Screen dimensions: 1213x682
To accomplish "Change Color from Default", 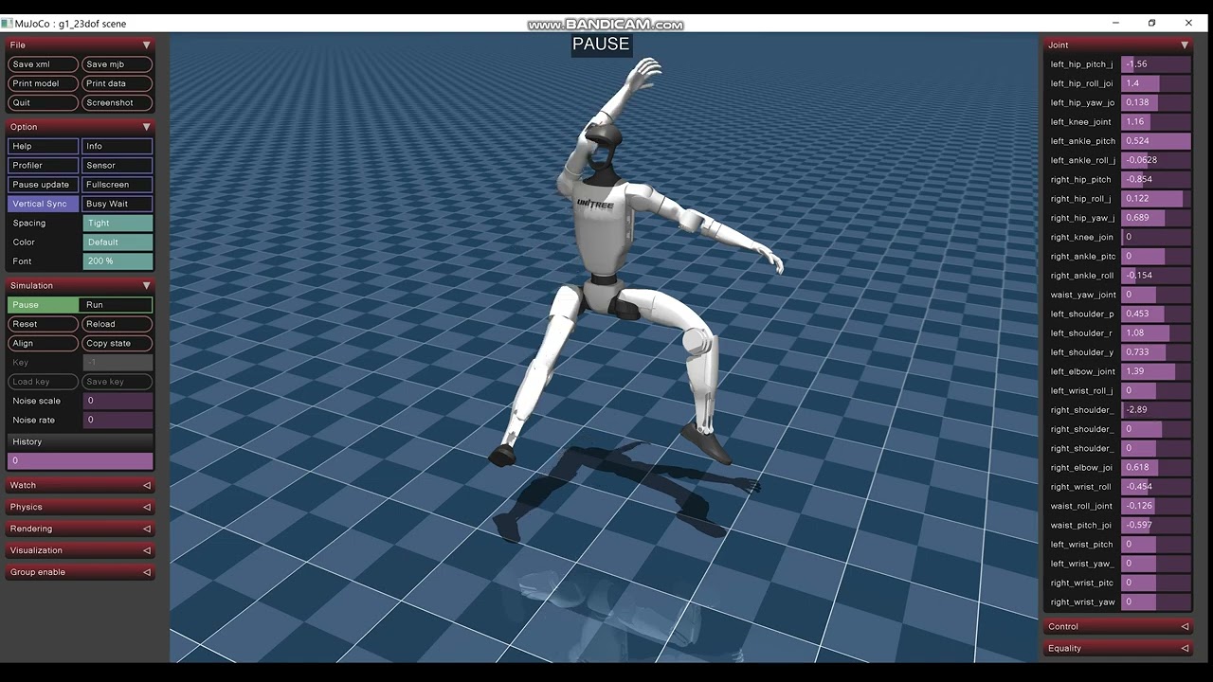I will tap(118, 242).
